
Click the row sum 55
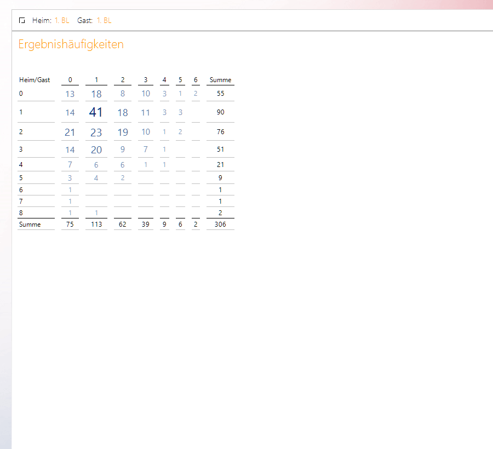220,94
